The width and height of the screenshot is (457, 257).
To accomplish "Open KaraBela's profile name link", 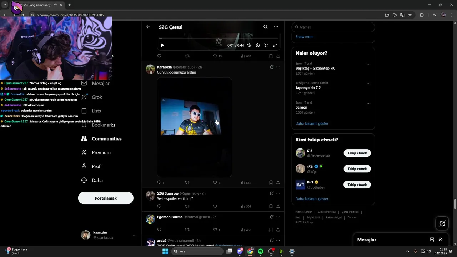I will (164, 67).
